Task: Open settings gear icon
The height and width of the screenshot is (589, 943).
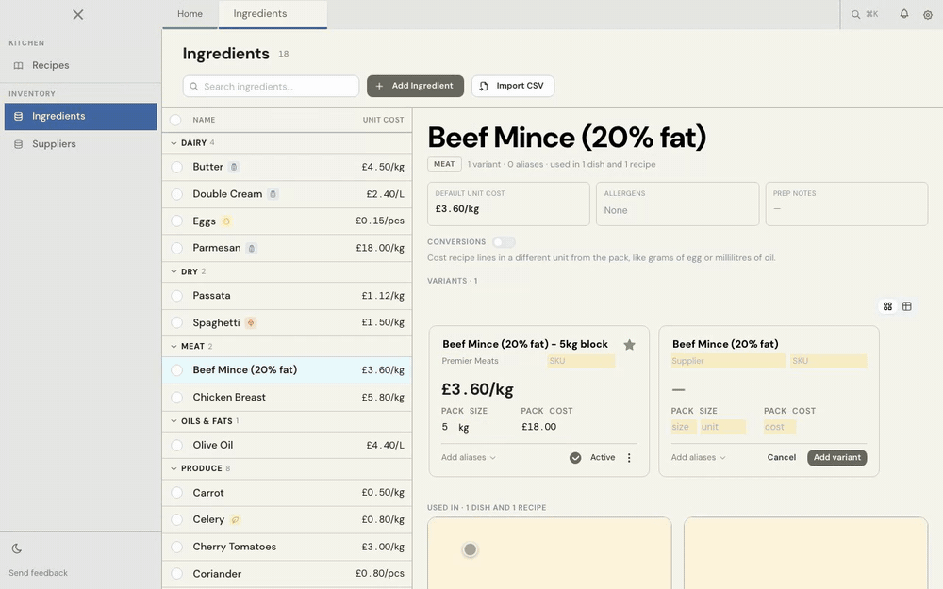Action: [927, 15]
